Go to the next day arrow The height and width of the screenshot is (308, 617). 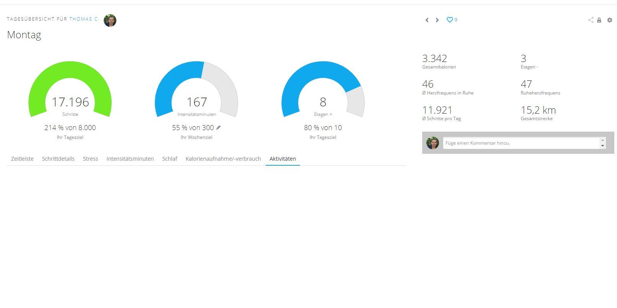tap(437, 20)
